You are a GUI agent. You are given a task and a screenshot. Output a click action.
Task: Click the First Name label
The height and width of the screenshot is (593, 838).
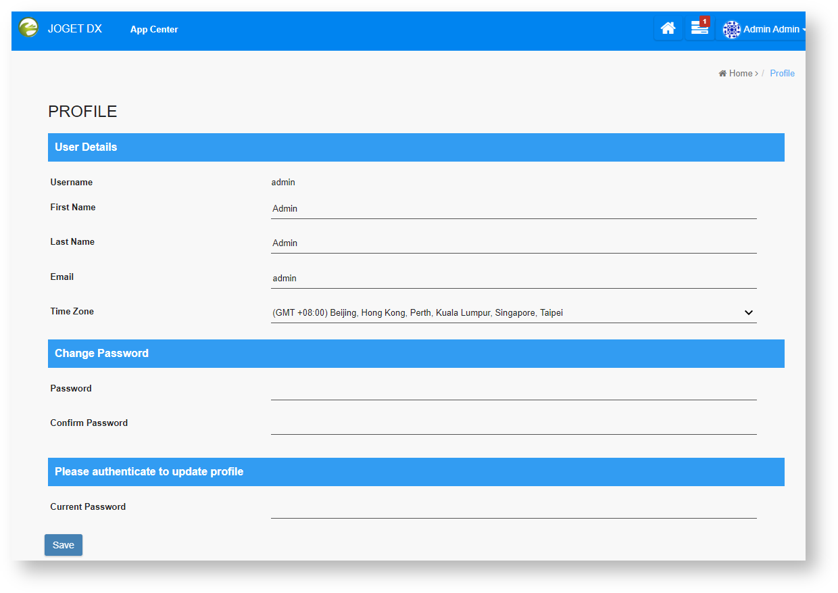click(x=73, y=208)
